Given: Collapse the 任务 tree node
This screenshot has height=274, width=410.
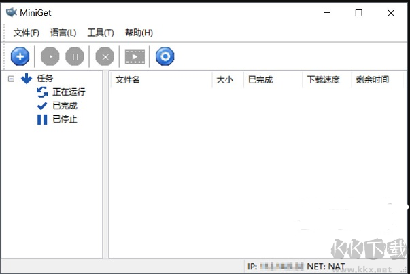Looking at the screenshot, I should tap(11, 79).
